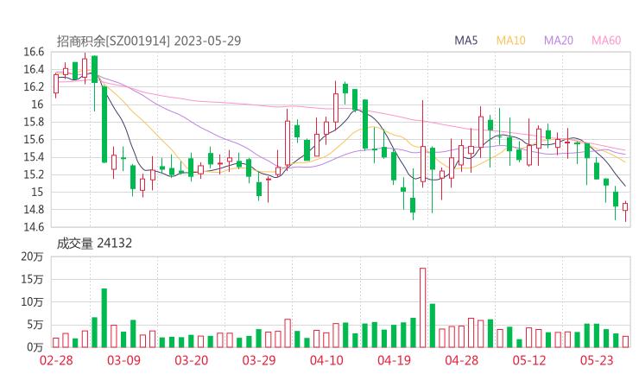
Task: Select the tall green volume bar near 03-09
Action: [x=104, y=318]
